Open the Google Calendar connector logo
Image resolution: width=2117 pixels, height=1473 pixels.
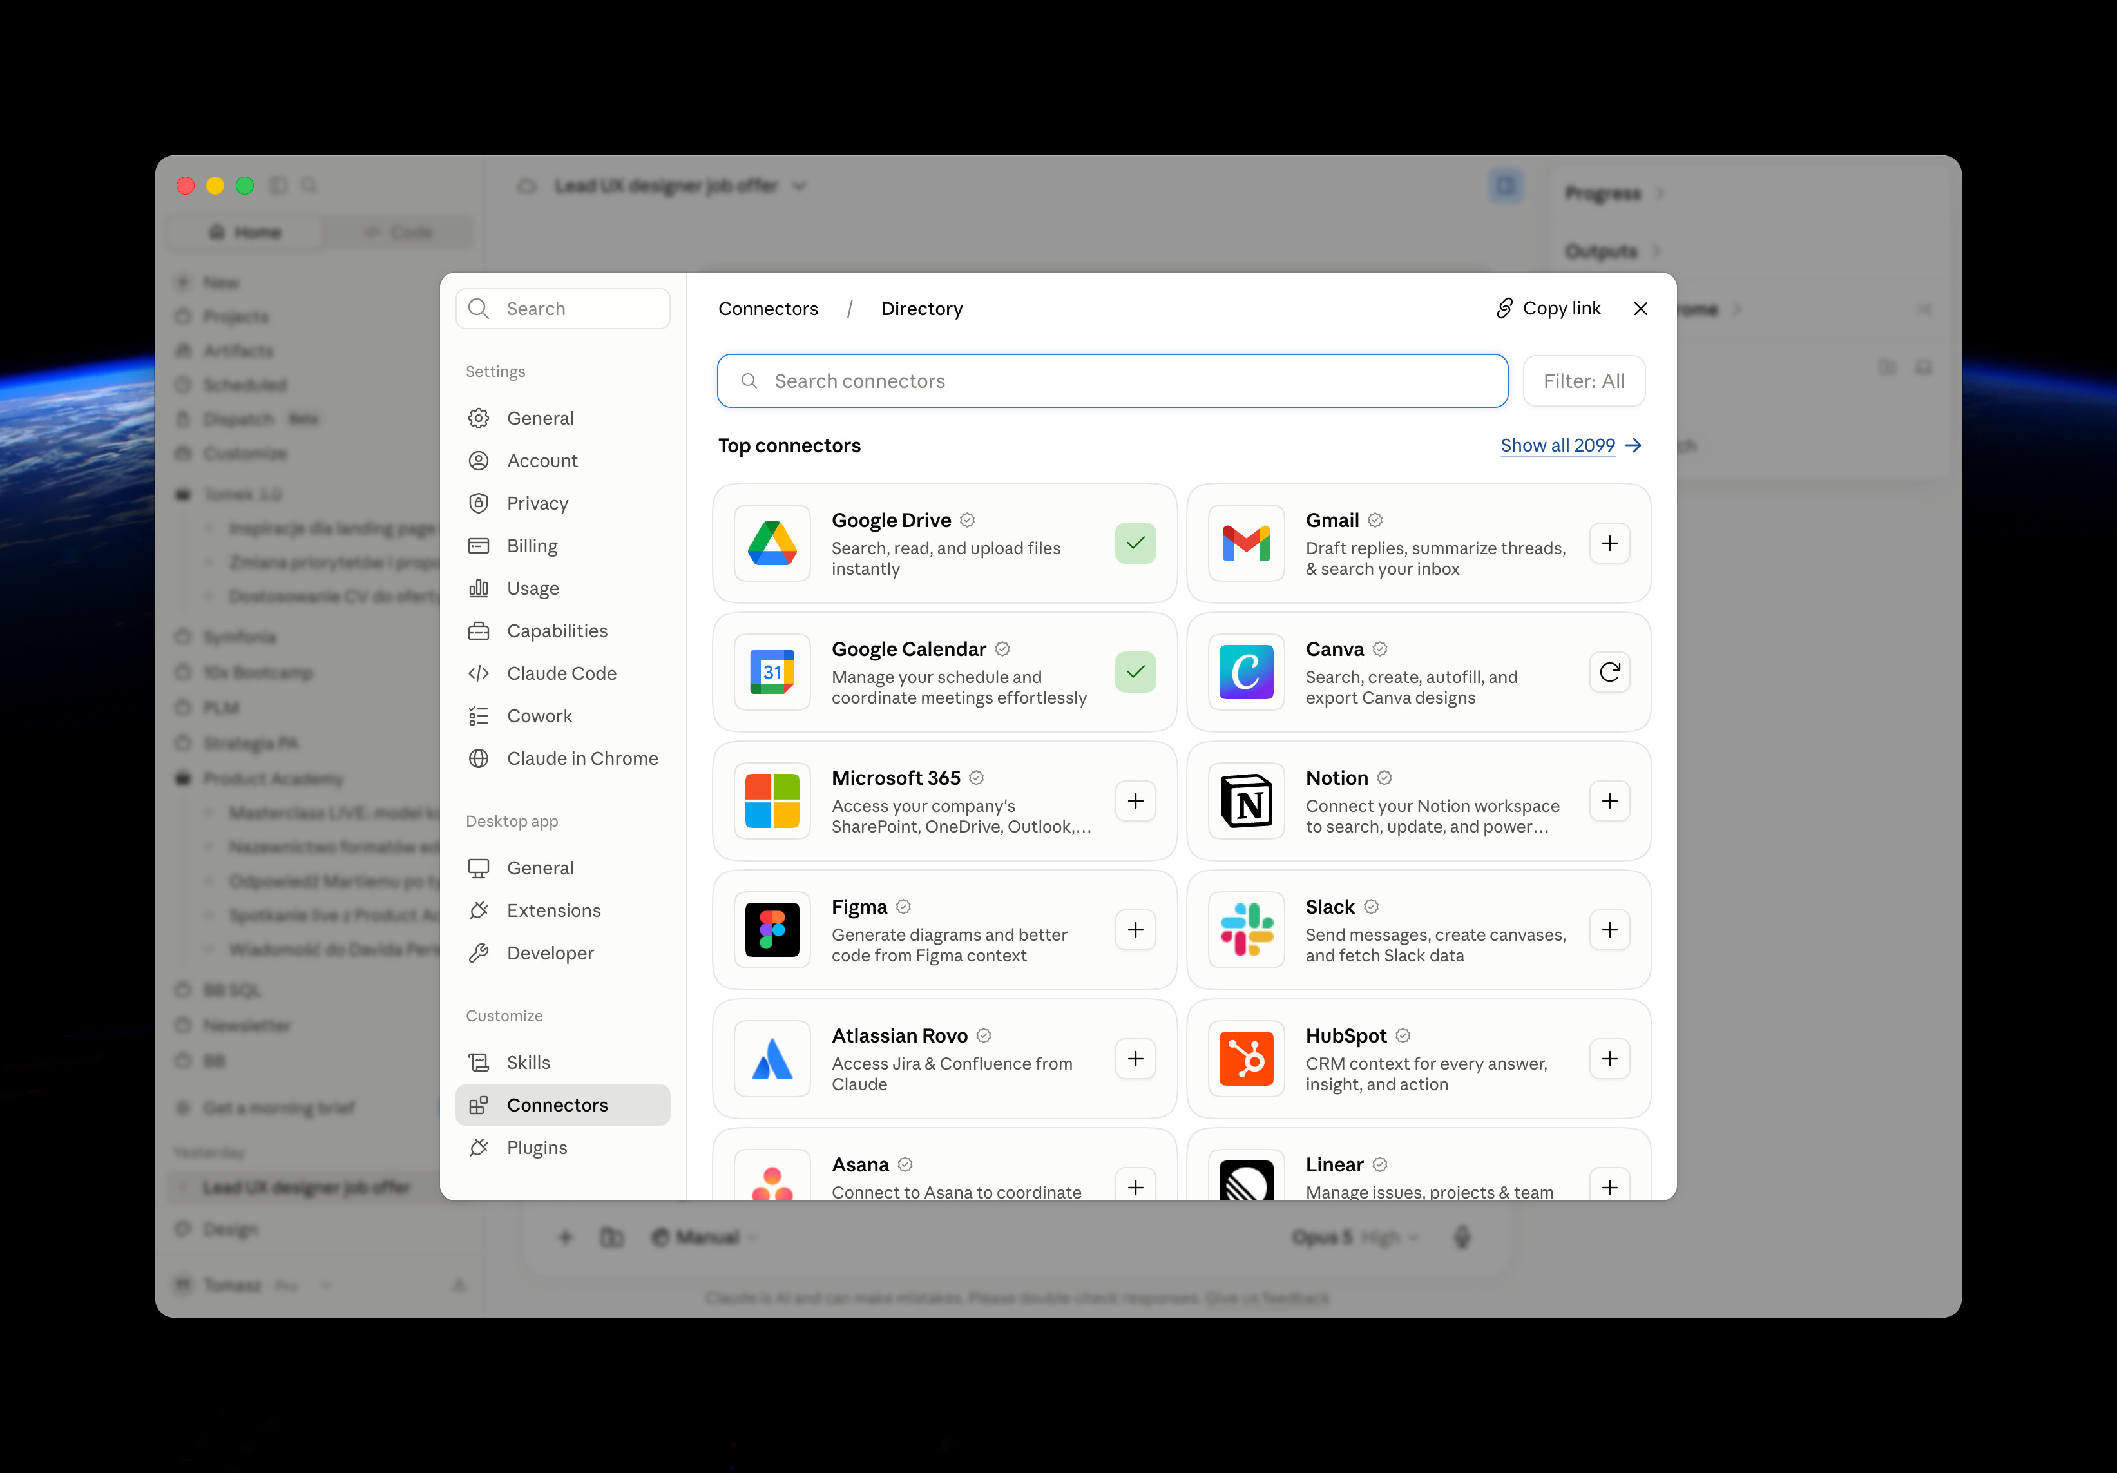pos(772,673)
